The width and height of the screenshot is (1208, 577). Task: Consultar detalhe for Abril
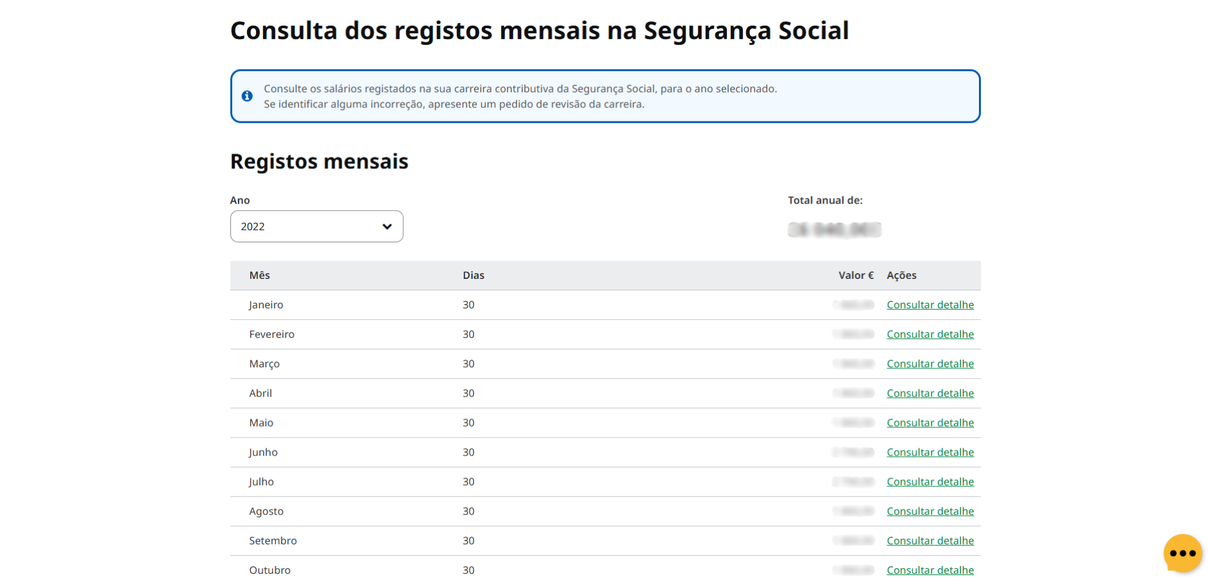(x=930, y=393)
